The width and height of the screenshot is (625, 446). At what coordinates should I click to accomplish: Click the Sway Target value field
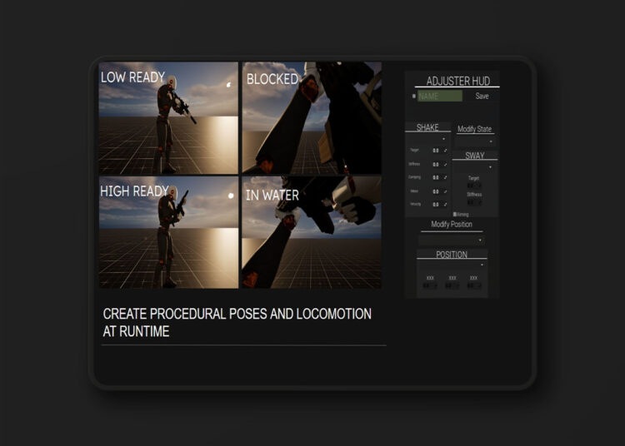coord(474,186)
